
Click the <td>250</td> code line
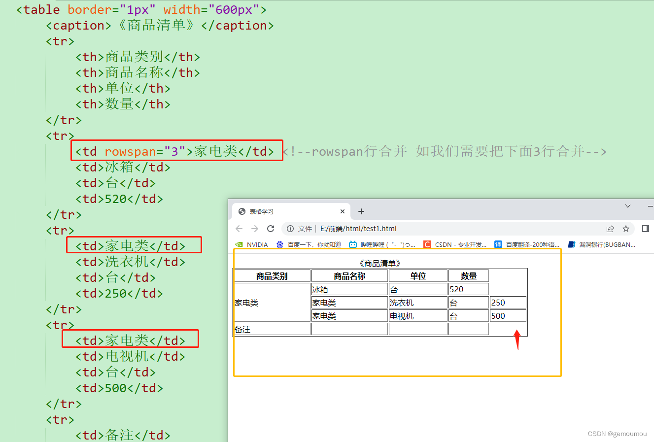[x=119, y=293]
